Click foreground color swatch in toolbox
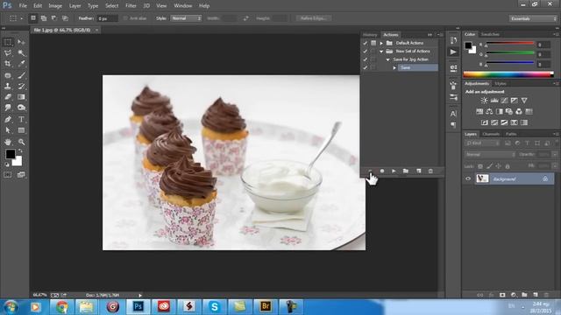The width and height of the screenshot is (561, 315). coord(11,154)
